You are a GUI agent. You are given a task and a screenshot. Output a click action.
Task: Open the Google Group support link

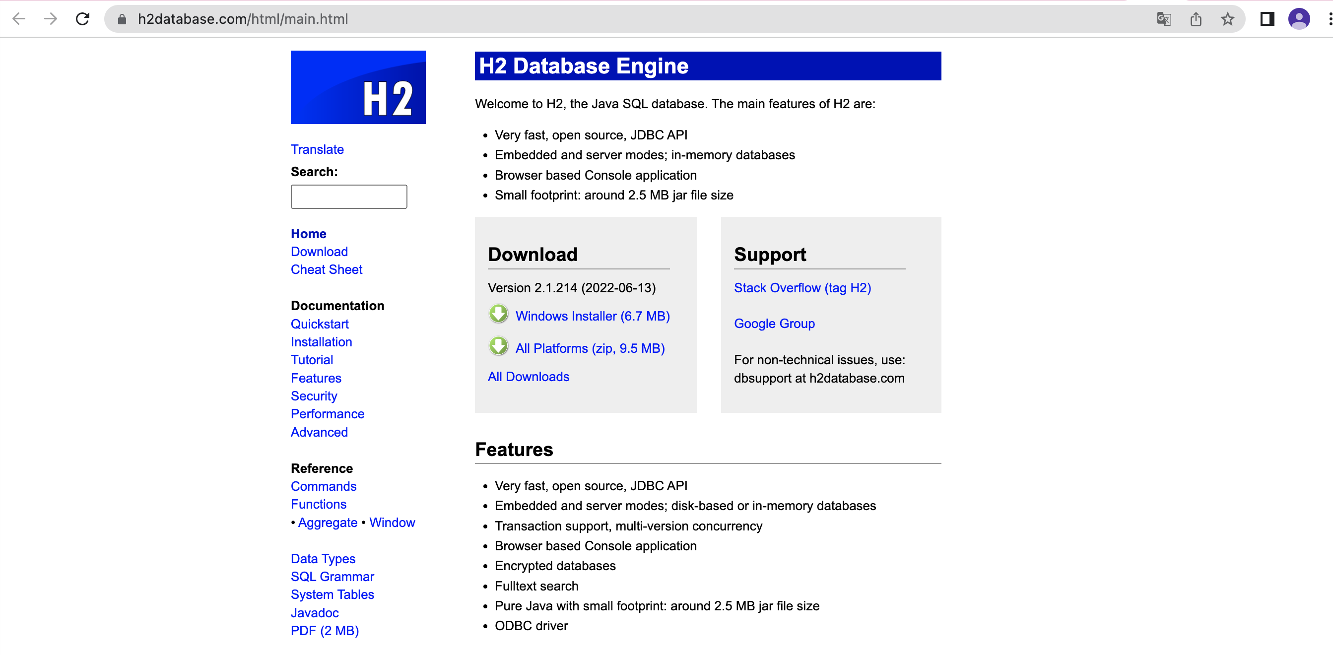point(774,324)
